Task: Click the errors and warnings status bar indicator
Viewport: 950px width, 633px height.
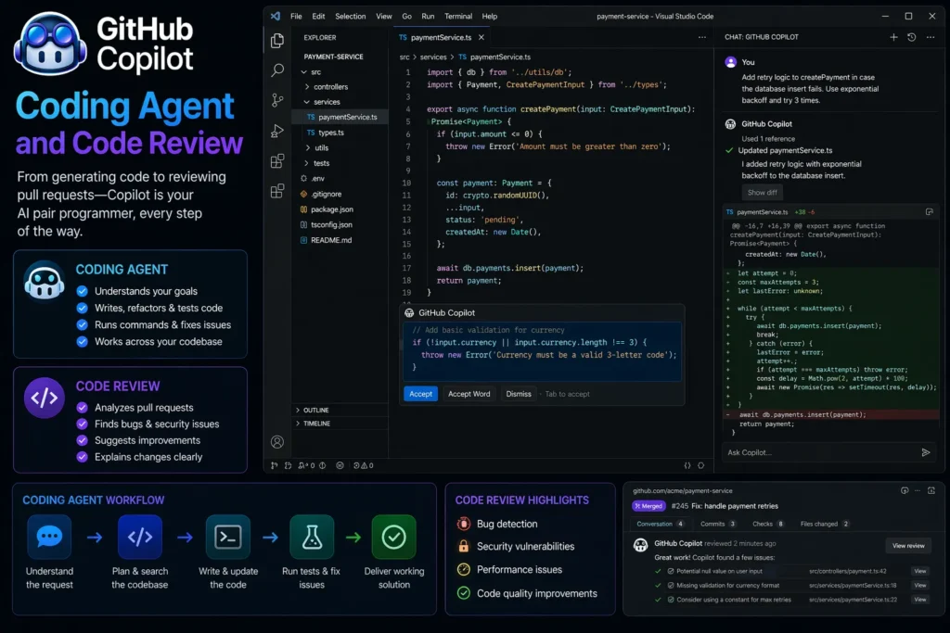Action: (364, 465)
